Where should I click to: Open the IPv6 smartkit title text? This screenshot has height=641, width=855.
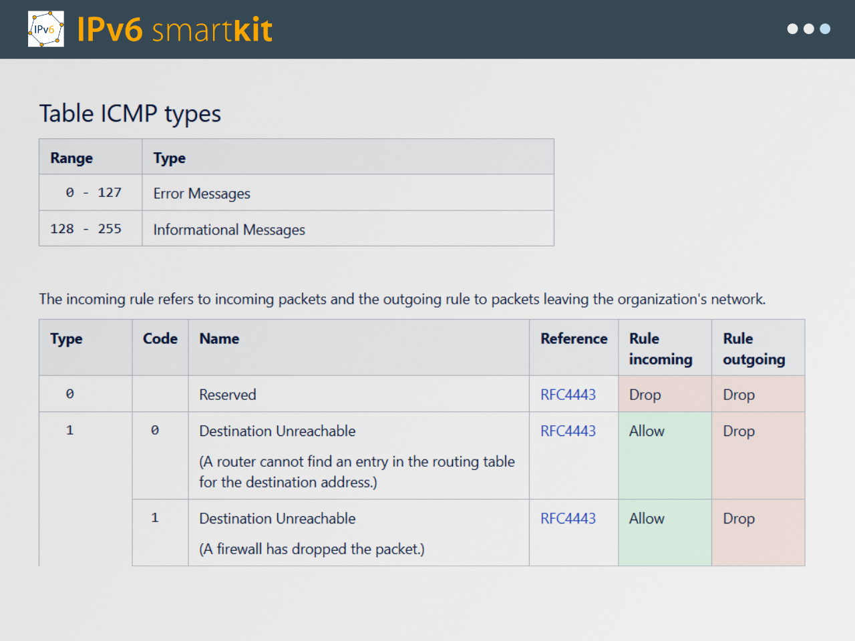pos(174,30)
